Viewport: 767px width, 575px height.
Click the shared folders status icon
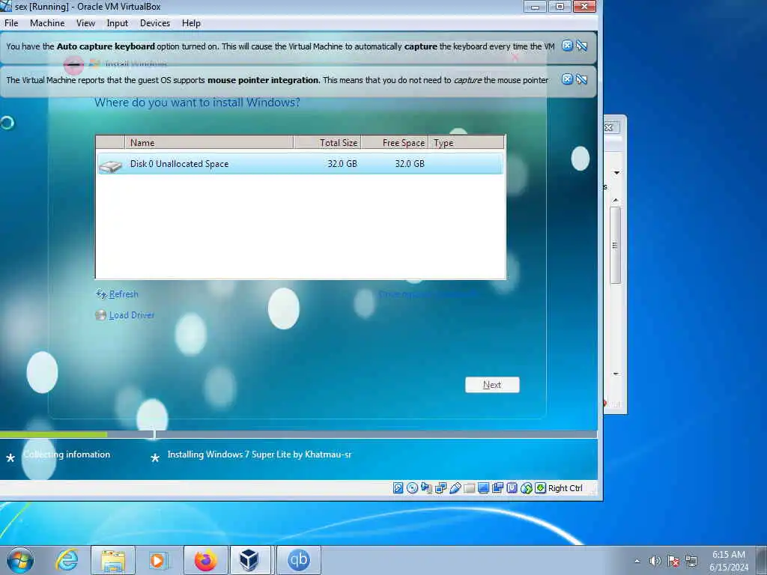(x=469, y=488)
